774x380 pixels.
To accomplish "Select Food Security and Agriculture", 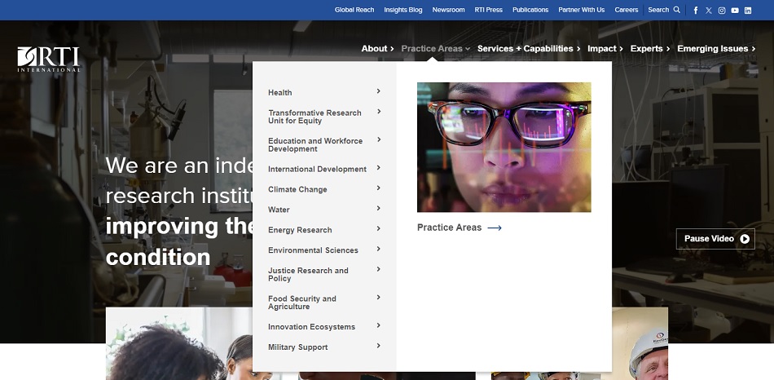I will pos(302,303).
